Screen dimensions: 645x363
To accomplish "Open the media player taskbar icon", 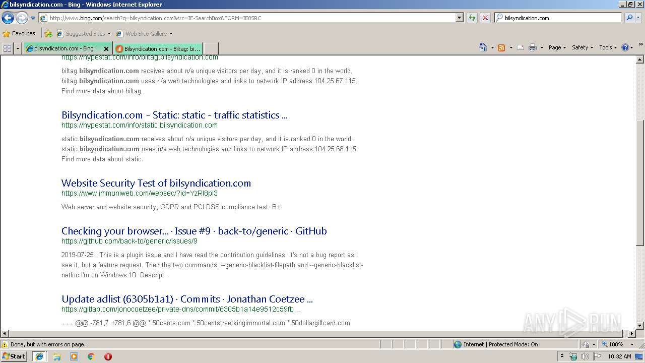I will [74, 356].
